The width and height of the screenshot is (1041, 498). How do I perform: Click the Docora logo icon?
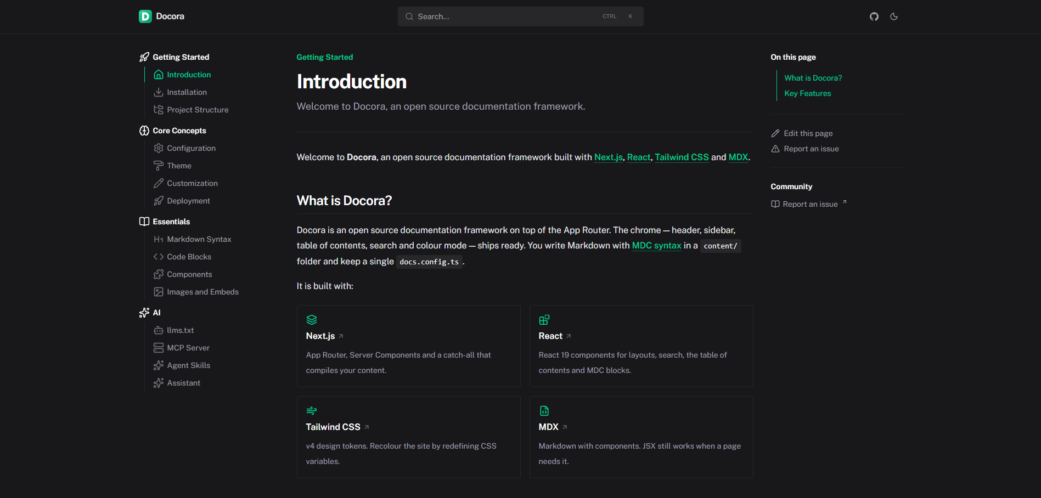[145, 16]
